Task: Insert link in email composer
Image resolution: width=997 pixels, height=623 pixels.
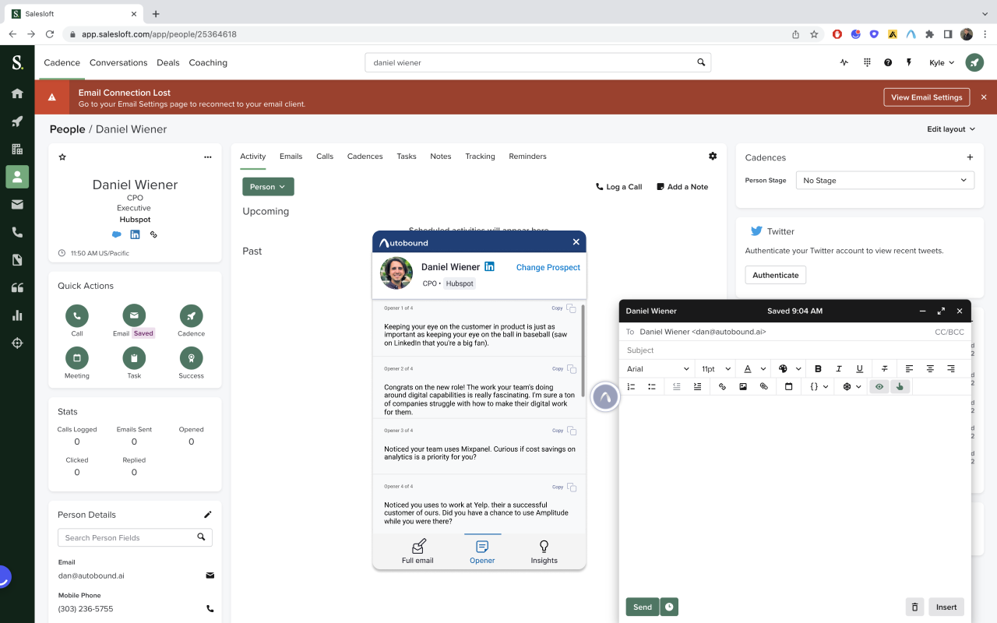Action: click(722, 386)
